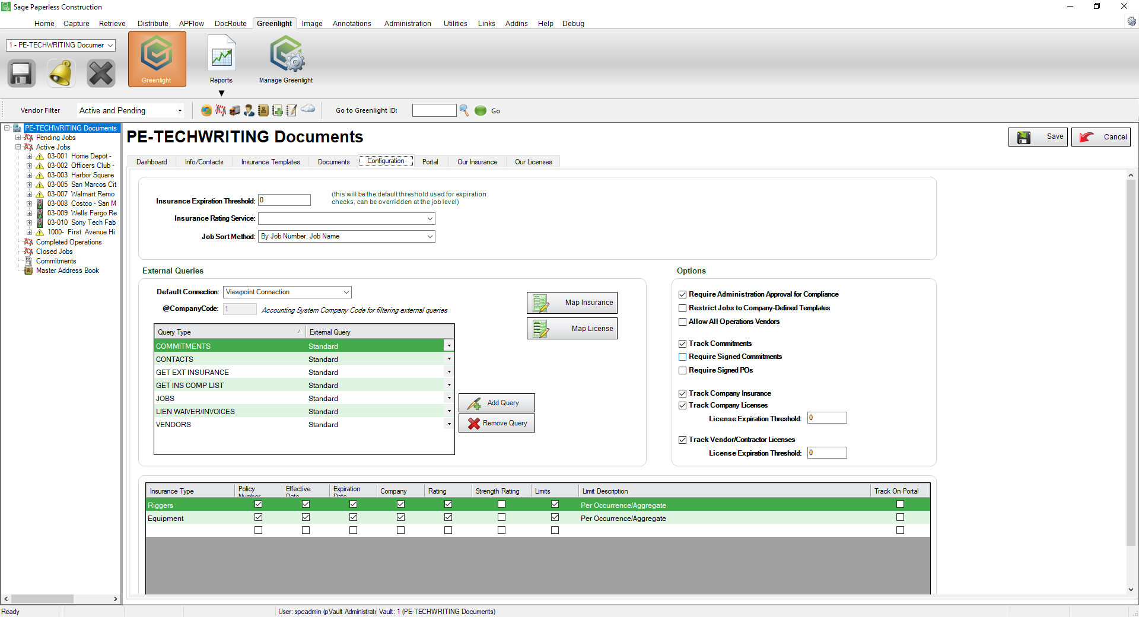Open the Administration menu
The width and height of the screenshot is (1139, 617).
coord(407,23)
